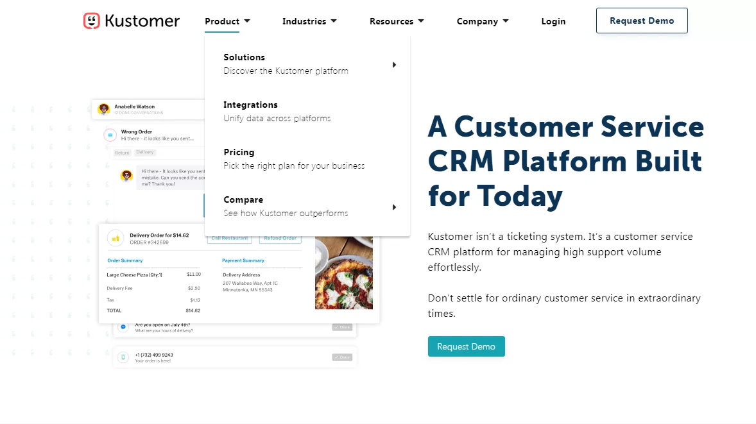Click the Company dropdown caret

(506, 21)
